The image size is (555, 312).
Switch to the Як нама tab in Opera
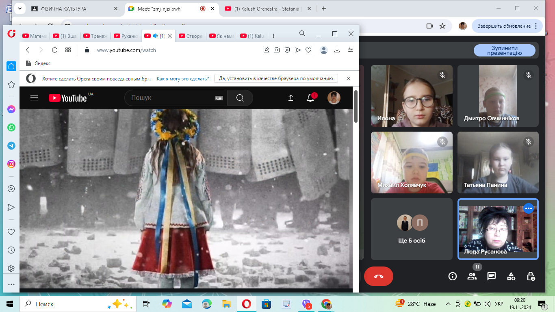(221, 36)
